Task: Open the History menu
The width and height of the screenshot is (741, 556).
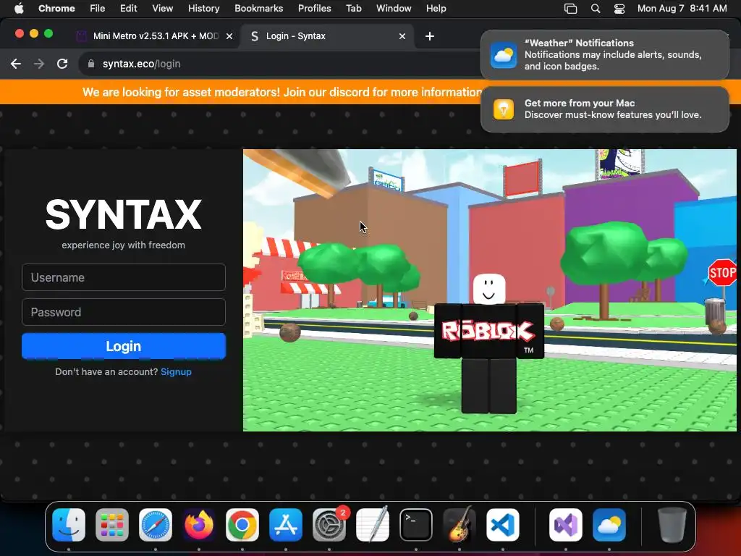Action: click(203, 8)
